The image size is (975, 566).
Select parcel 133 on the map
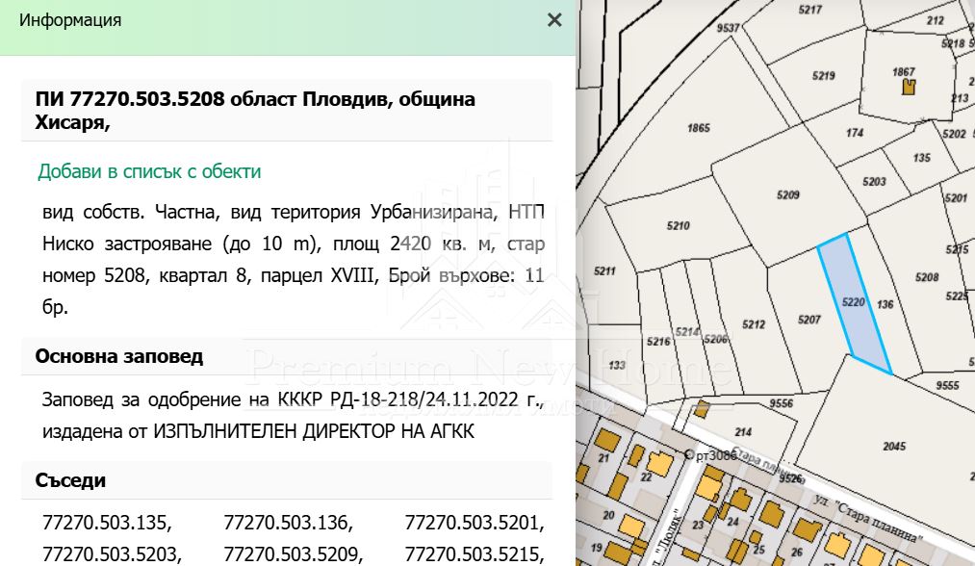tap(617, 365)
